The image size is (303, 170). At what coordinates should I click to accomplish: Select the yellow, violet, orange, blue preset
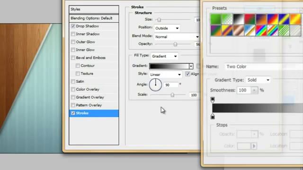pyautogui.click(x=227, y=30)
